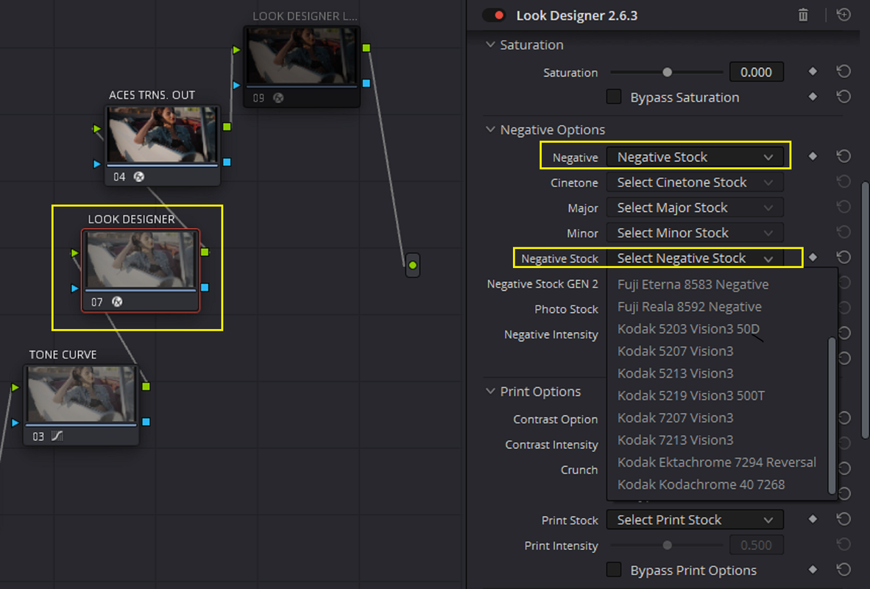870x589 pixels.
Task: Click the node graph output connector
Action: (x=412, y=265)
